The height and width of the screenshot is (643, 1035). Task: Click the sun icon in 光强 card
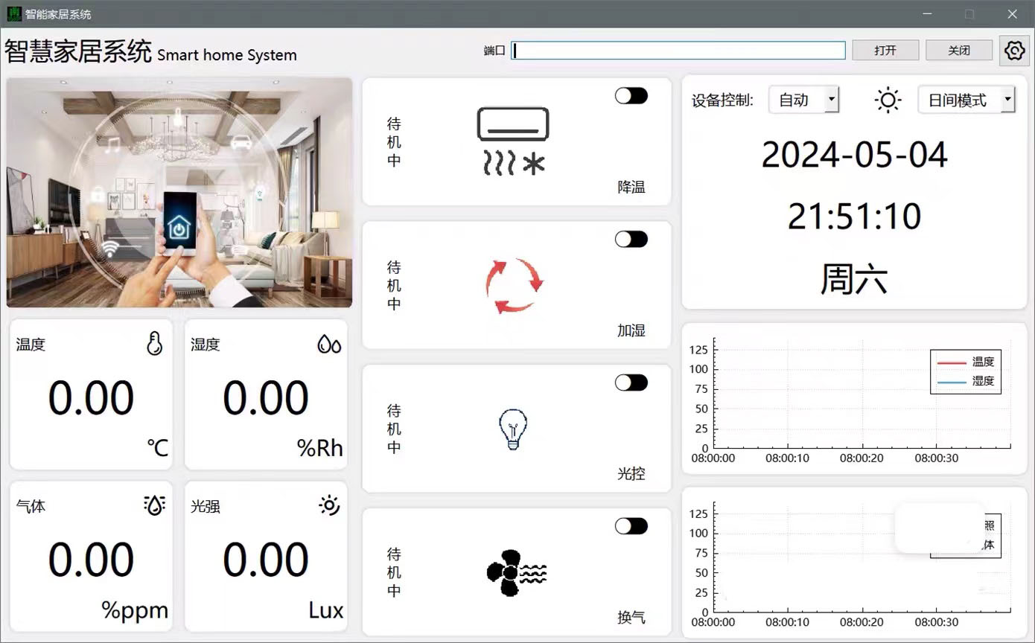point(329,505)
